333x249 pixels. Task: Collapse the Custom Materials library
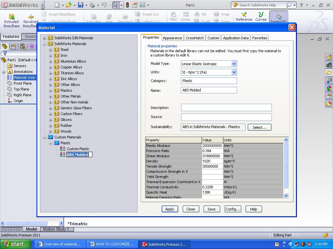coord(44,137)
